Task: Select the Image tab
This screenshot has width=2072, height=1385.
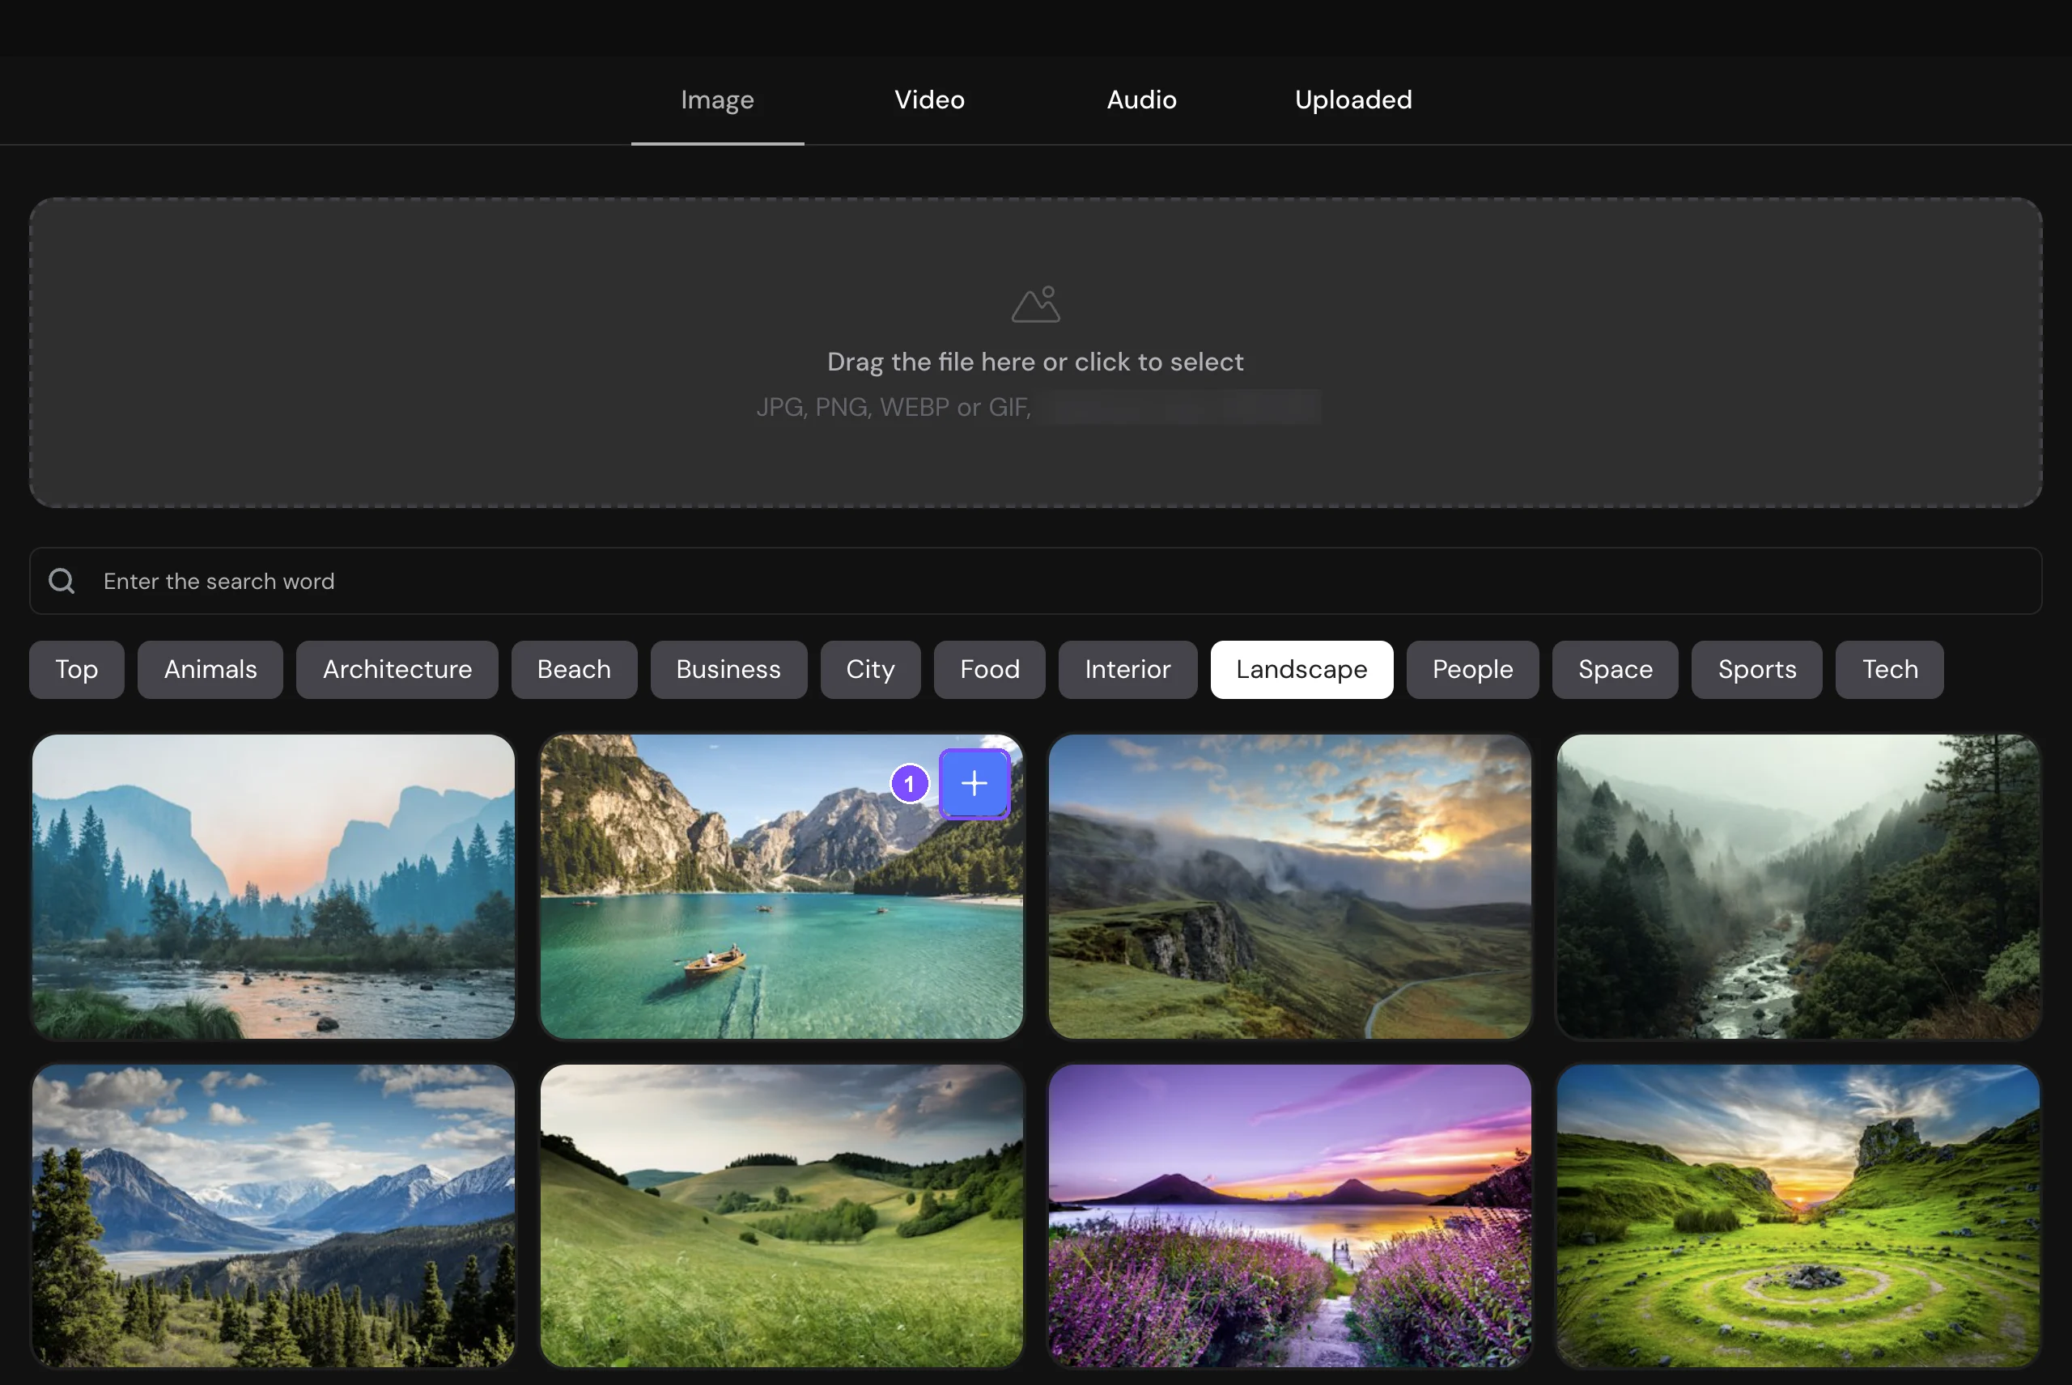Action: coord(716,100)
